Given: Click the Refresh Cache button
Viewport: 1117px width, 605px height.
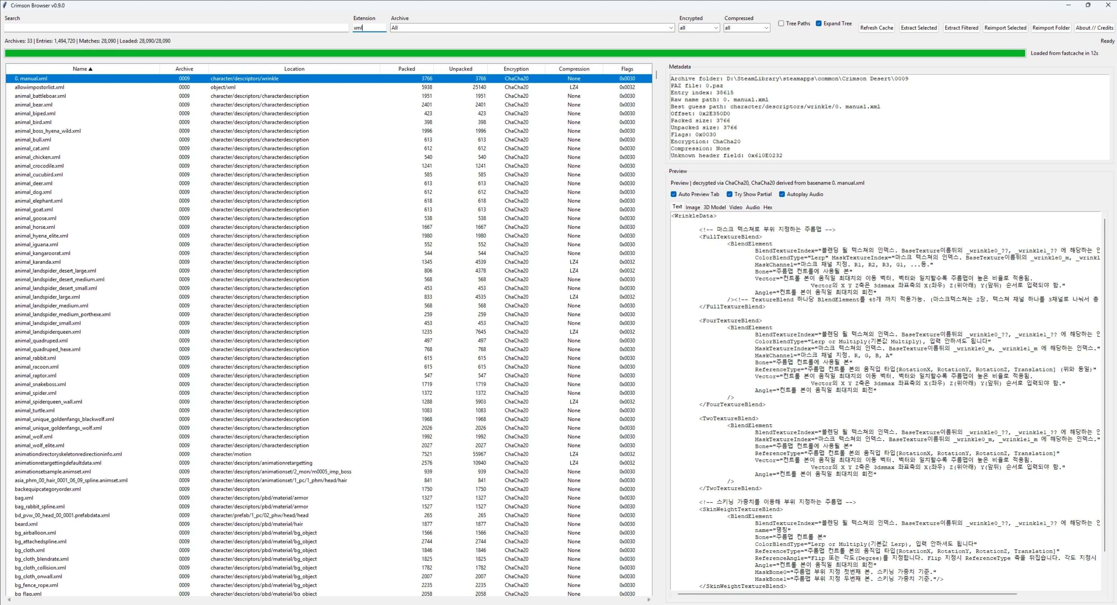Looking at the screenshot, I should (x=876, y=28).
